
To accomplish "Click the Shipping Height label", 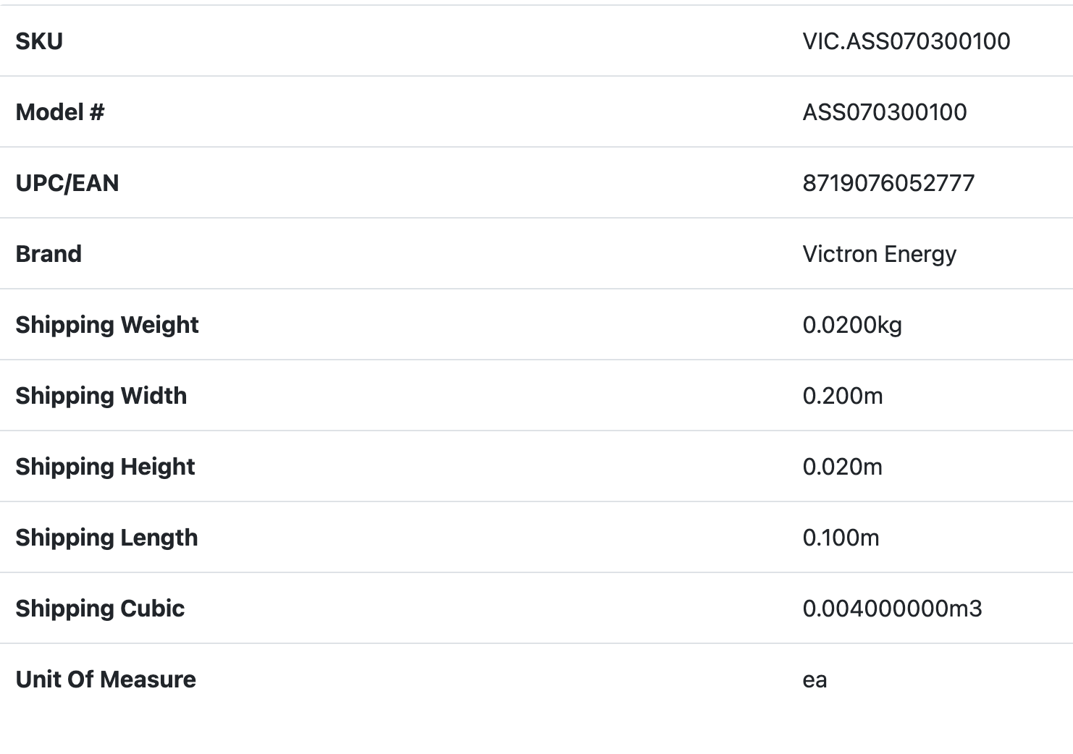I will (x=106, y=467).
